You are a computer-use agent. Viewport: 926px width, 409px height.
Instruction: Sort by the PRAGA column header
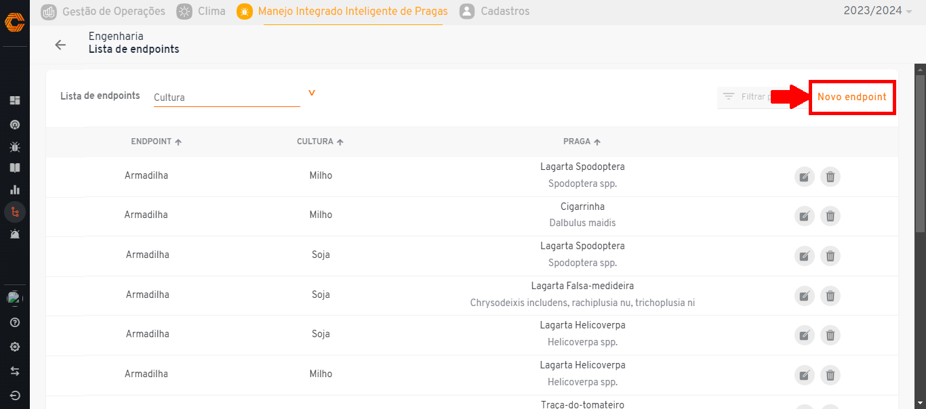[x=582, y=142]
